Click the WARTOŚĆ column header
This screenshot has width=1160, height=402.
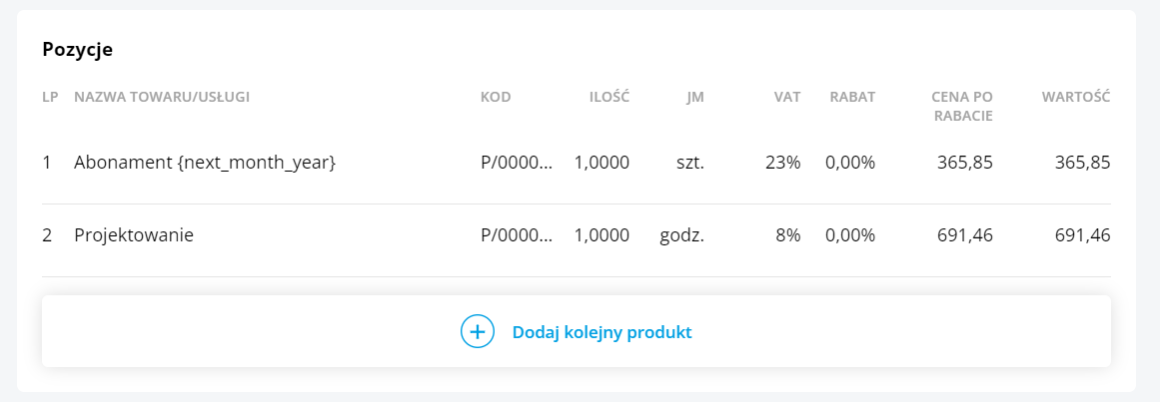[1076, 97]
